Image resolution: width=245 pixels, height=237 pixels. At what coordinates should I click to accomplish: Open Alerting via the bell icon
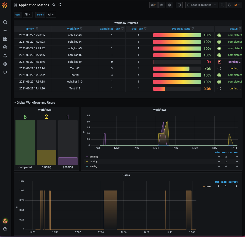click(x=5, y=56)
